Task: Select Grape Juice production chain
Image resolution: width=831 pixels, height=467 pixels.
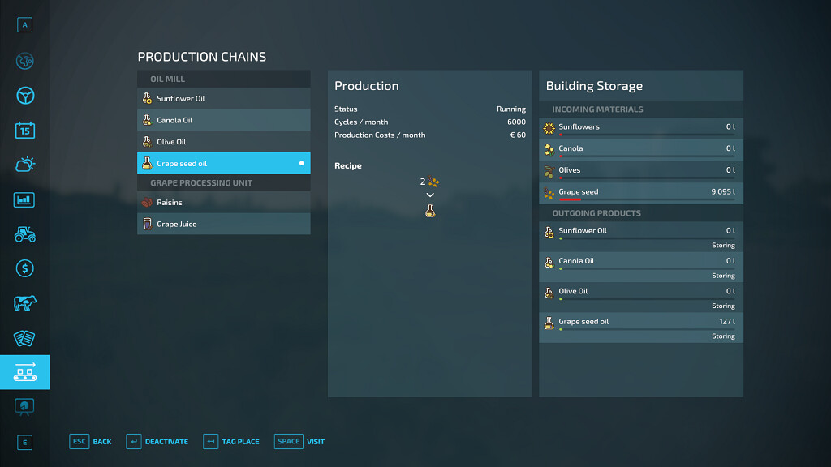Action: (223, 224)
